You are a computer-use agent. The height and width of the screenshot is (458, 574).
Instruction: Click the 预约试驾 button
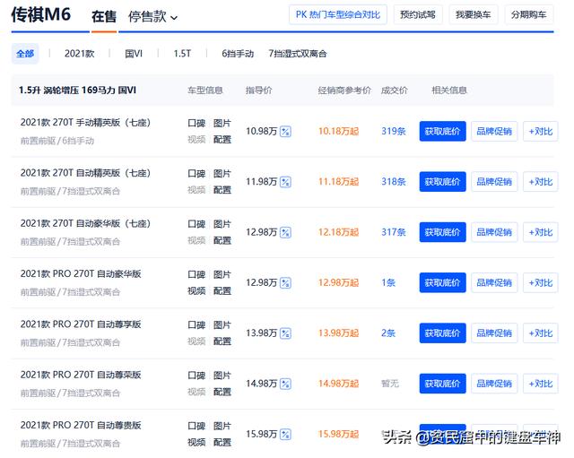point(418,14)
